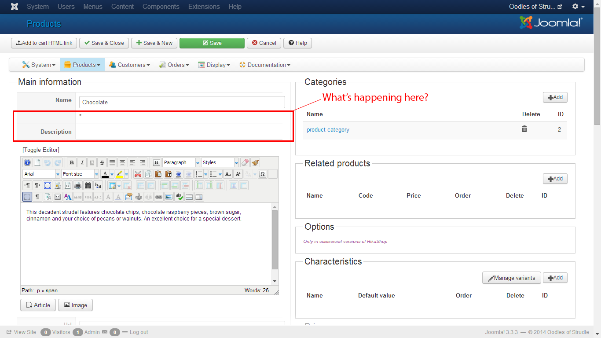This screenshot has height=338, width=601.
Task: Insert a special character with Omega icon
Action: 263,174
